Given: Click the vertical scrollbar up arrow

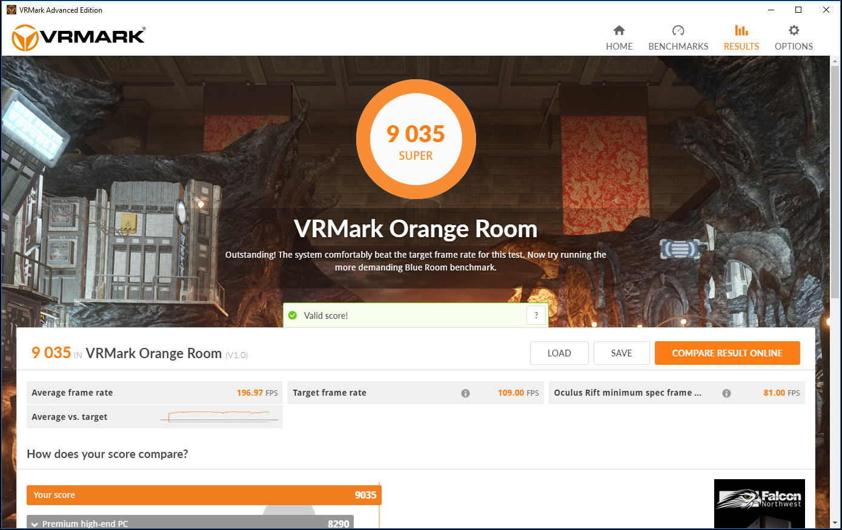Looking at the screenshot, I should [x=835, y=62].
